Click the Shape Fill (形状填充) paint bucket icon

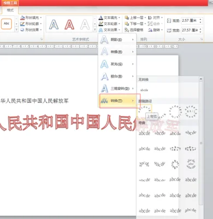pyautogui.click(x=22, y=18)
